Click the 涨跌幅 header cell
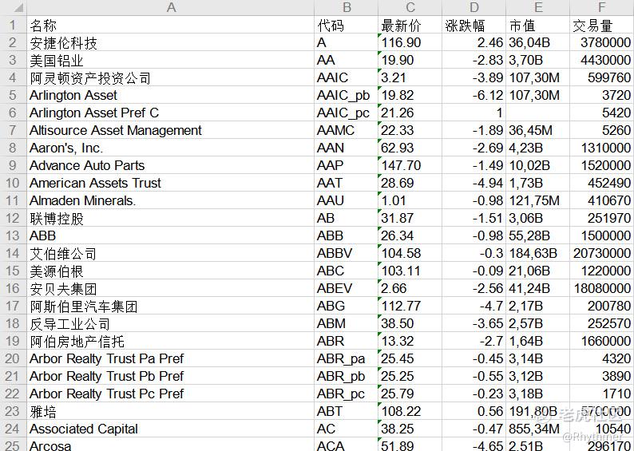 [x=474, y=25]
